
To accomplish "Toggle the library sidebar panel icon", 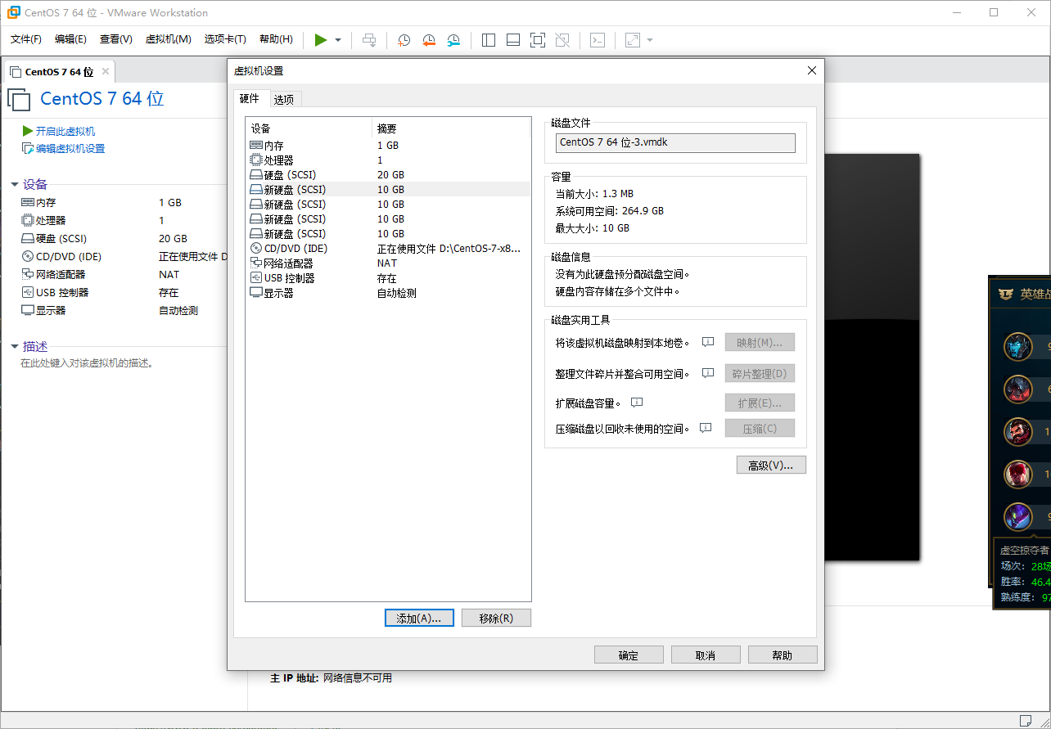I will point(489,39).
